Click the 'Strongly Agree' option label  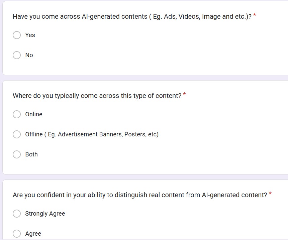point(45,214)
